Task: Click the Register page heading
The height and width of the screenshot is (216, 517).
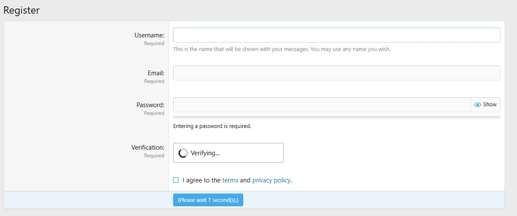Action: [x=22, y=10]
